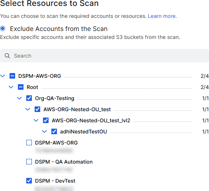Click the search magnifier icon
This screenshot has width=209, height=191.
(x=7, y=56)
